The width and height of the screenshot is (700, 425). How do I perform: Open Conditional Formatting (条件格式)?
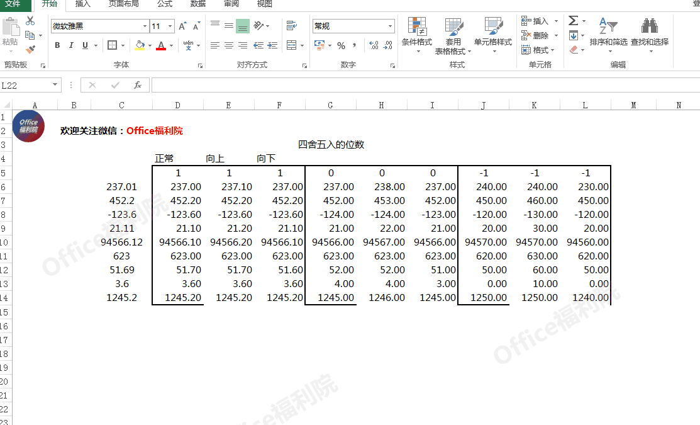(x=417, y=35)
